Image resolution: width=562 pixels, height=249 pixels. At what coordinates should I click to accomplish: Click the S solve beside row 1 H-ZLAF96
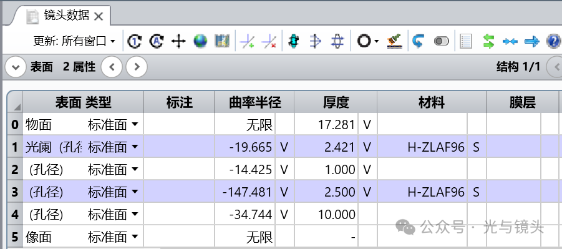[477, 147]
